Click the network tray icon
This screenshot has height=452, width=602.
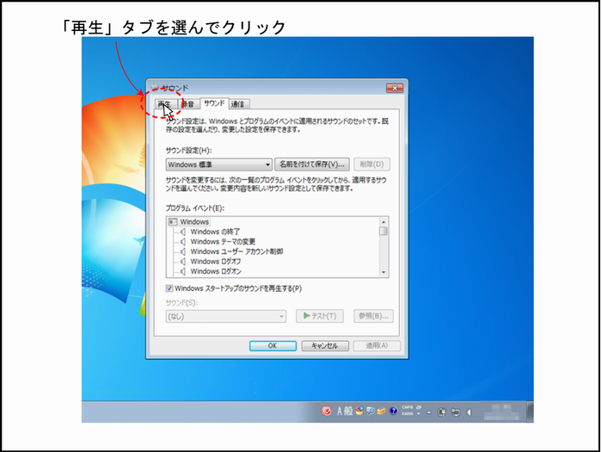pyautogui.click(x=455, y=412)
